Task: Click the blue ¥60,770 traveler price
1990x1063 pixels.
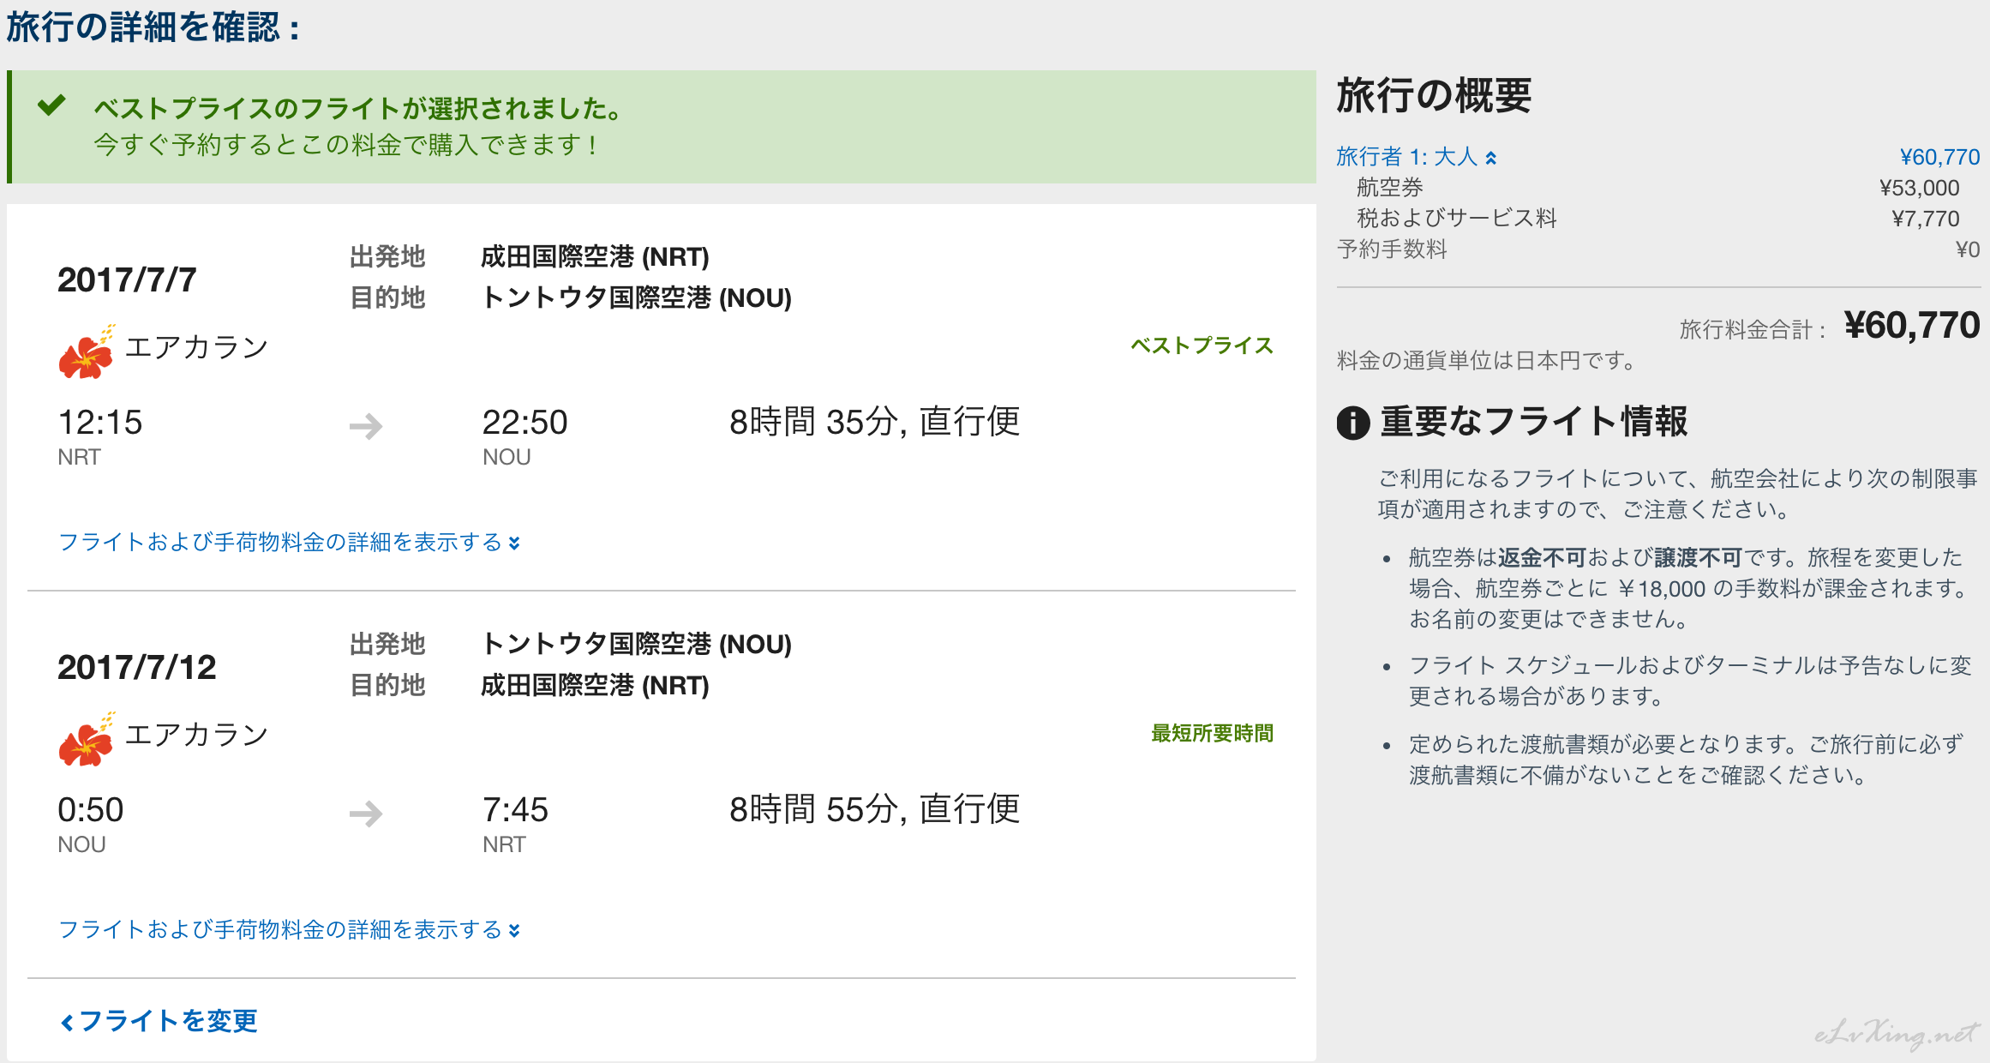Action: (x=1939, y=157)
